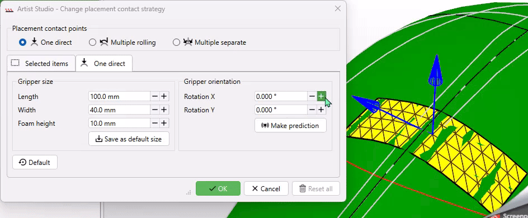Click the Cancel button

click(x=266, y=189)
